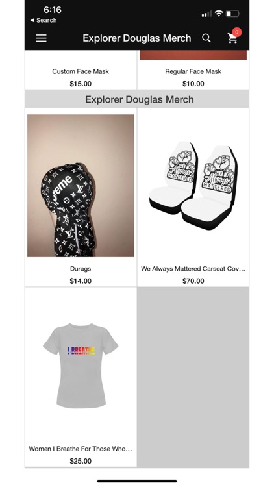Open the Durags product image
Viewport: 274px width, 487px height.
81,186
